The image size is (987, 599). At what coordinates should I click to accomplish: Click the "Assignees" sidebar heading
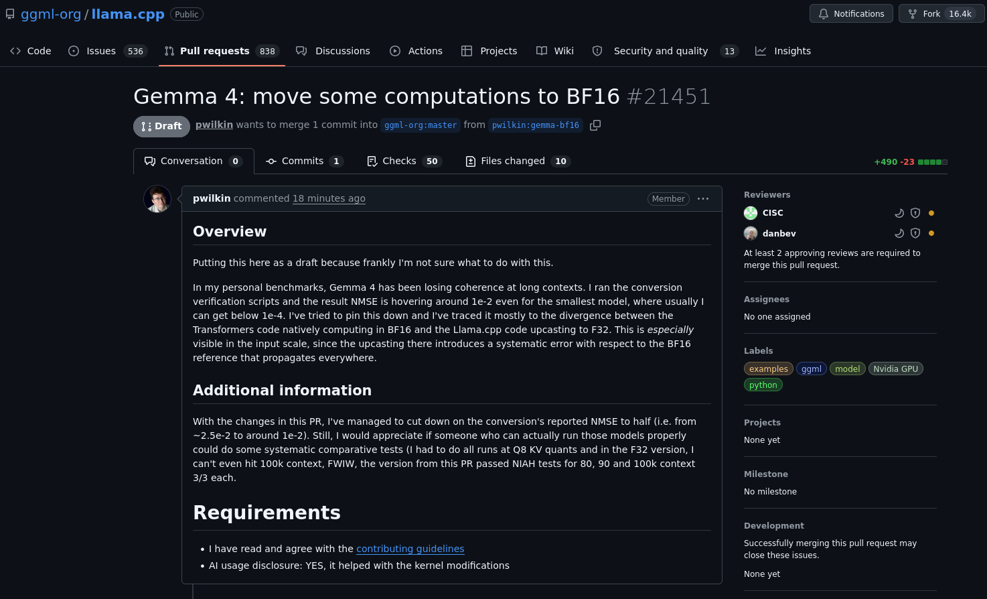pyautogui.click(x=767, y=299)
